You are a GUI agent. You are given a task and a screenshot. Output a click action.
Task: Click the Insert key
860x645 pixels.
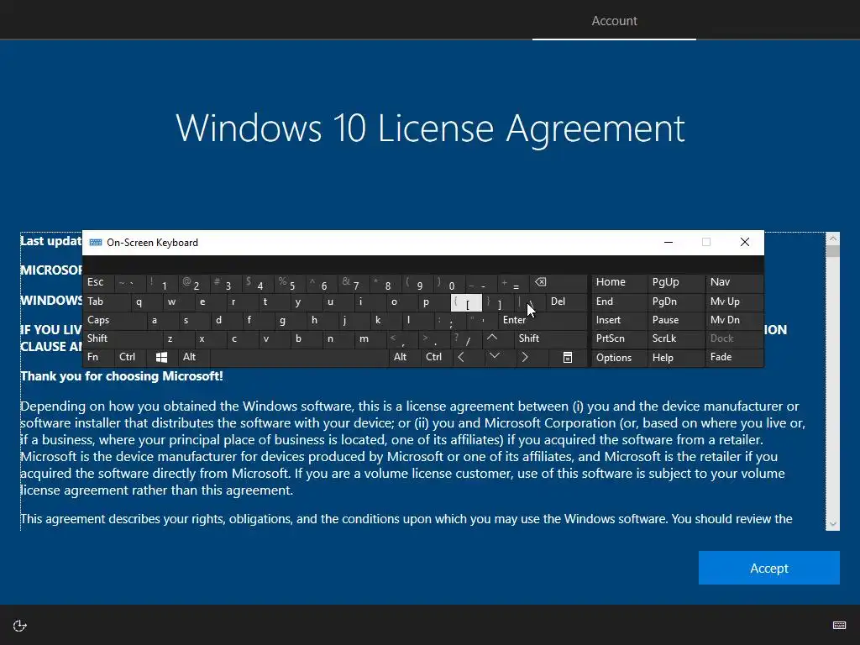coord(619,320)
